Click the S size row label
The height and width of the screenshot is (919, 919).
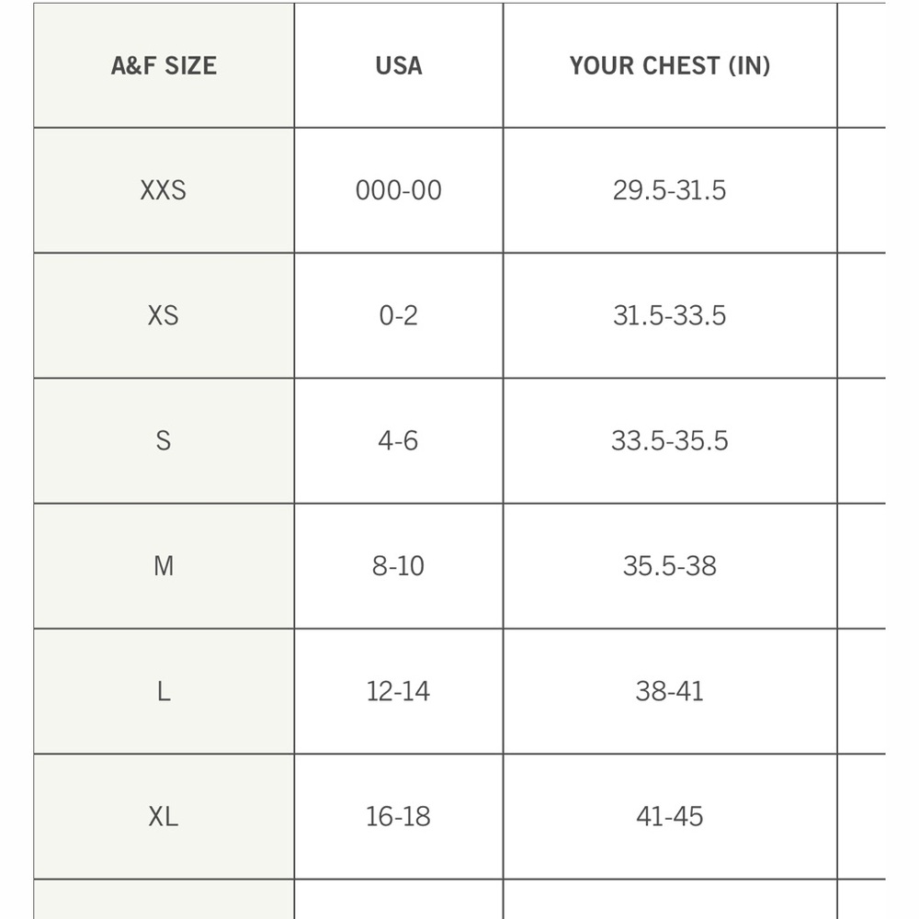pyautogui.click(x=165, y=441)
